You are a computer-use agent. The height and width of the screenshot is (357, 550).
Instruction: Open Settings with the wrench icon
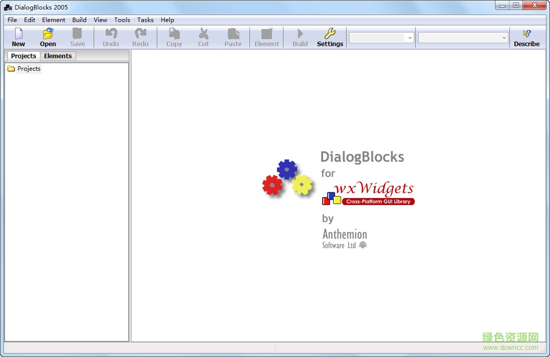pyautogui.click(x=330, y=37)
